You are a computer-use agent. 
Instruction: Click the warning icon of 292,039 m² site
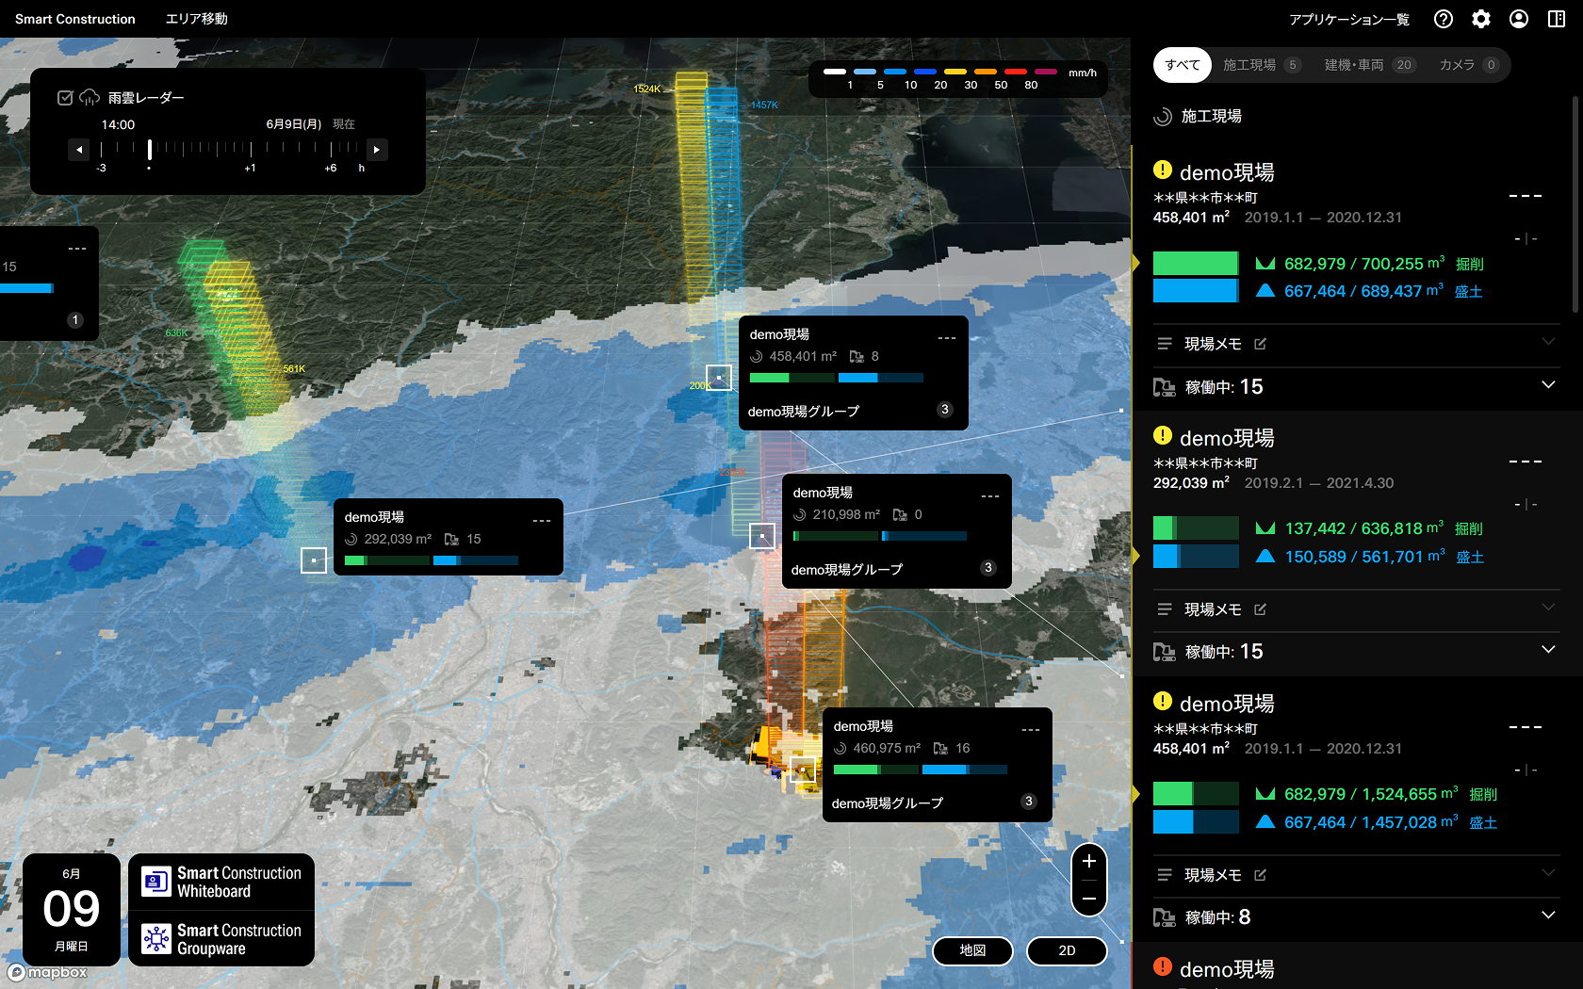[x=1163, y=435]
